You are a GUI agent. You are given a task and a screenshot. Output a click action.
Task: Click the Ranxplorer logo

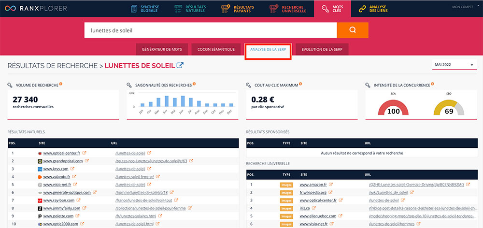[x=36, y=8]
